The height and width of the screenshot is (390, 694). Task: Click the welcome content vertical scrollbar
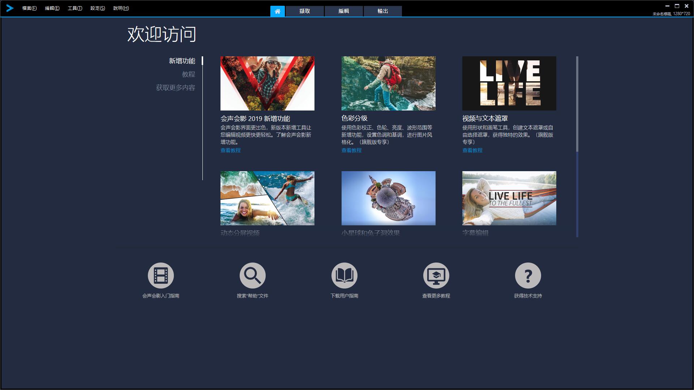click(577, 147)
